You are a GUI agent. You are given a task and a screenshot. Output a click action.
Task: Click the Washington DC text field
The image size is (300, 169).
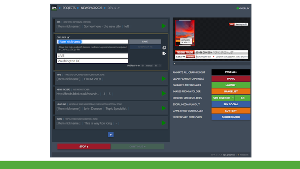click(92, 61)
